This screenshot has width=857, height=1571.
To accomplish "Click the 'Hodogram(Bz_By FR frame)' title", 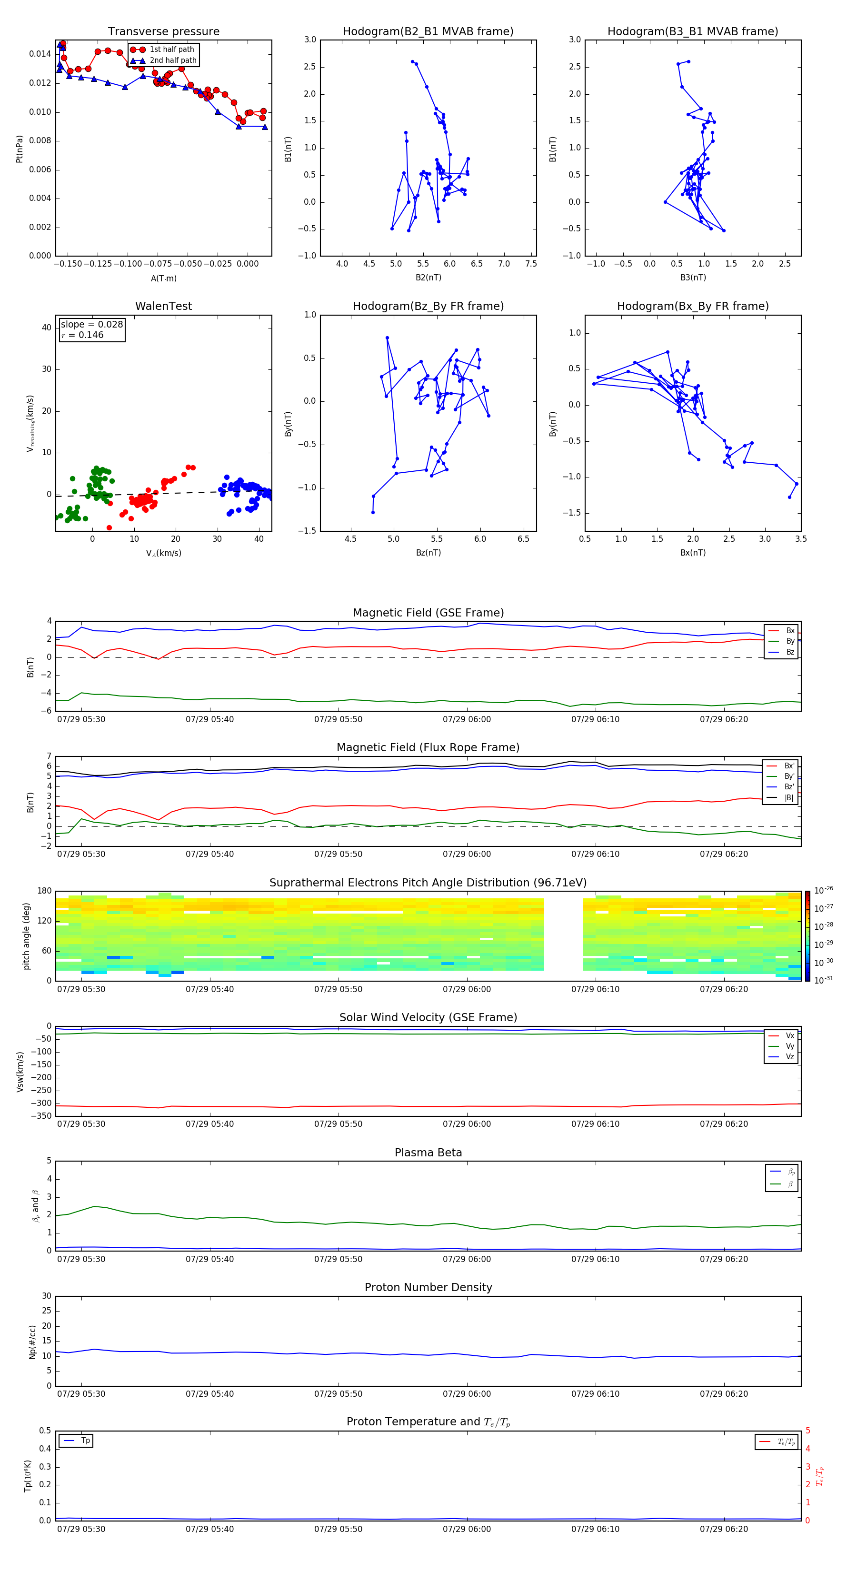I will (x=428, y=306).
